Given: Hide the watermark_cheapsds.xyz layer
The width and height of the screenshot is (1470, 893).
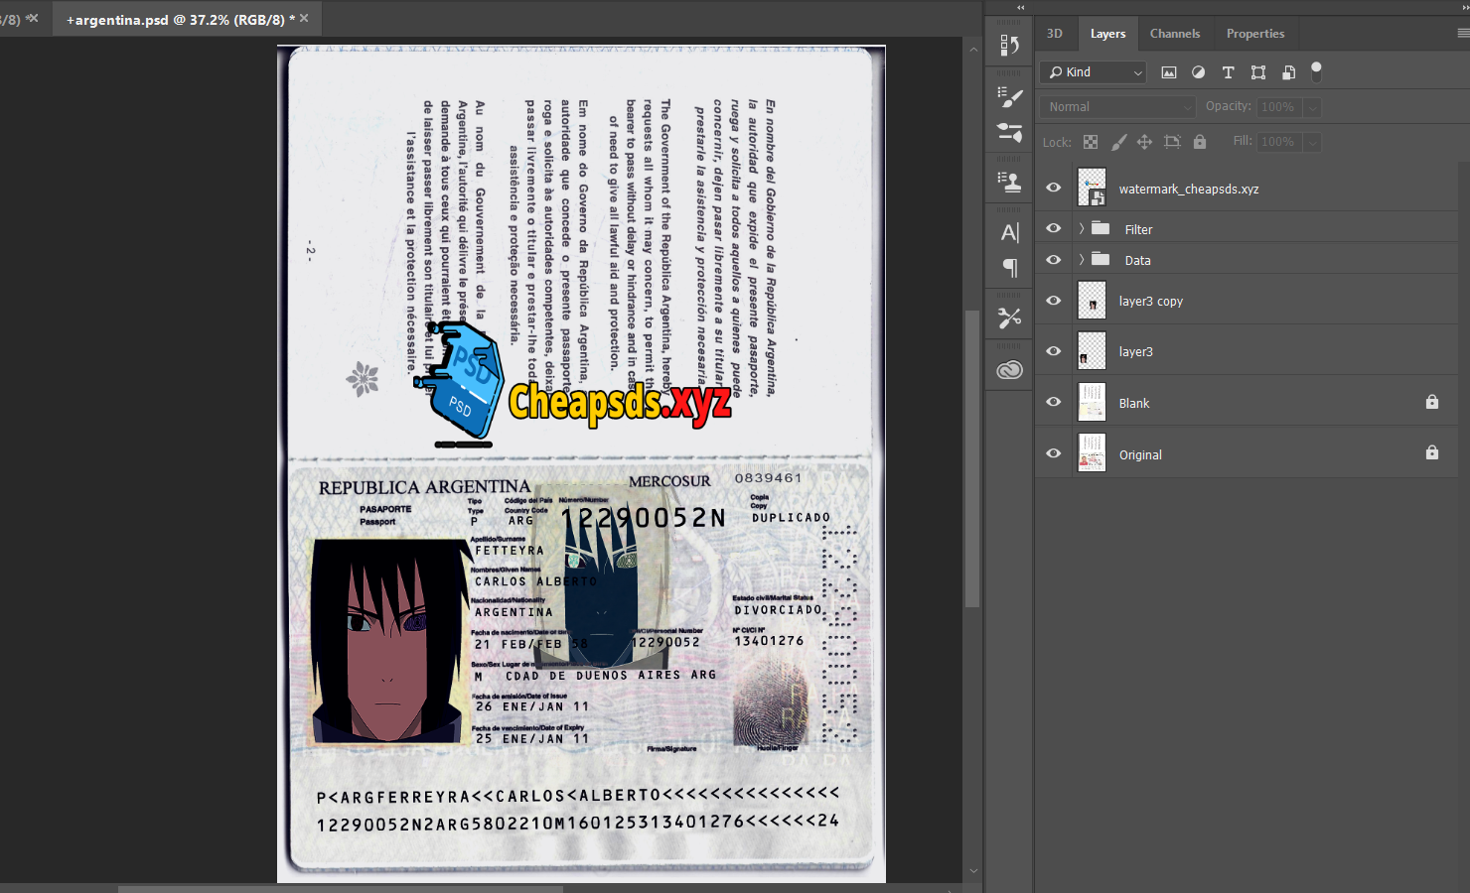Looking at the screenshot, I should (1054, 188).
